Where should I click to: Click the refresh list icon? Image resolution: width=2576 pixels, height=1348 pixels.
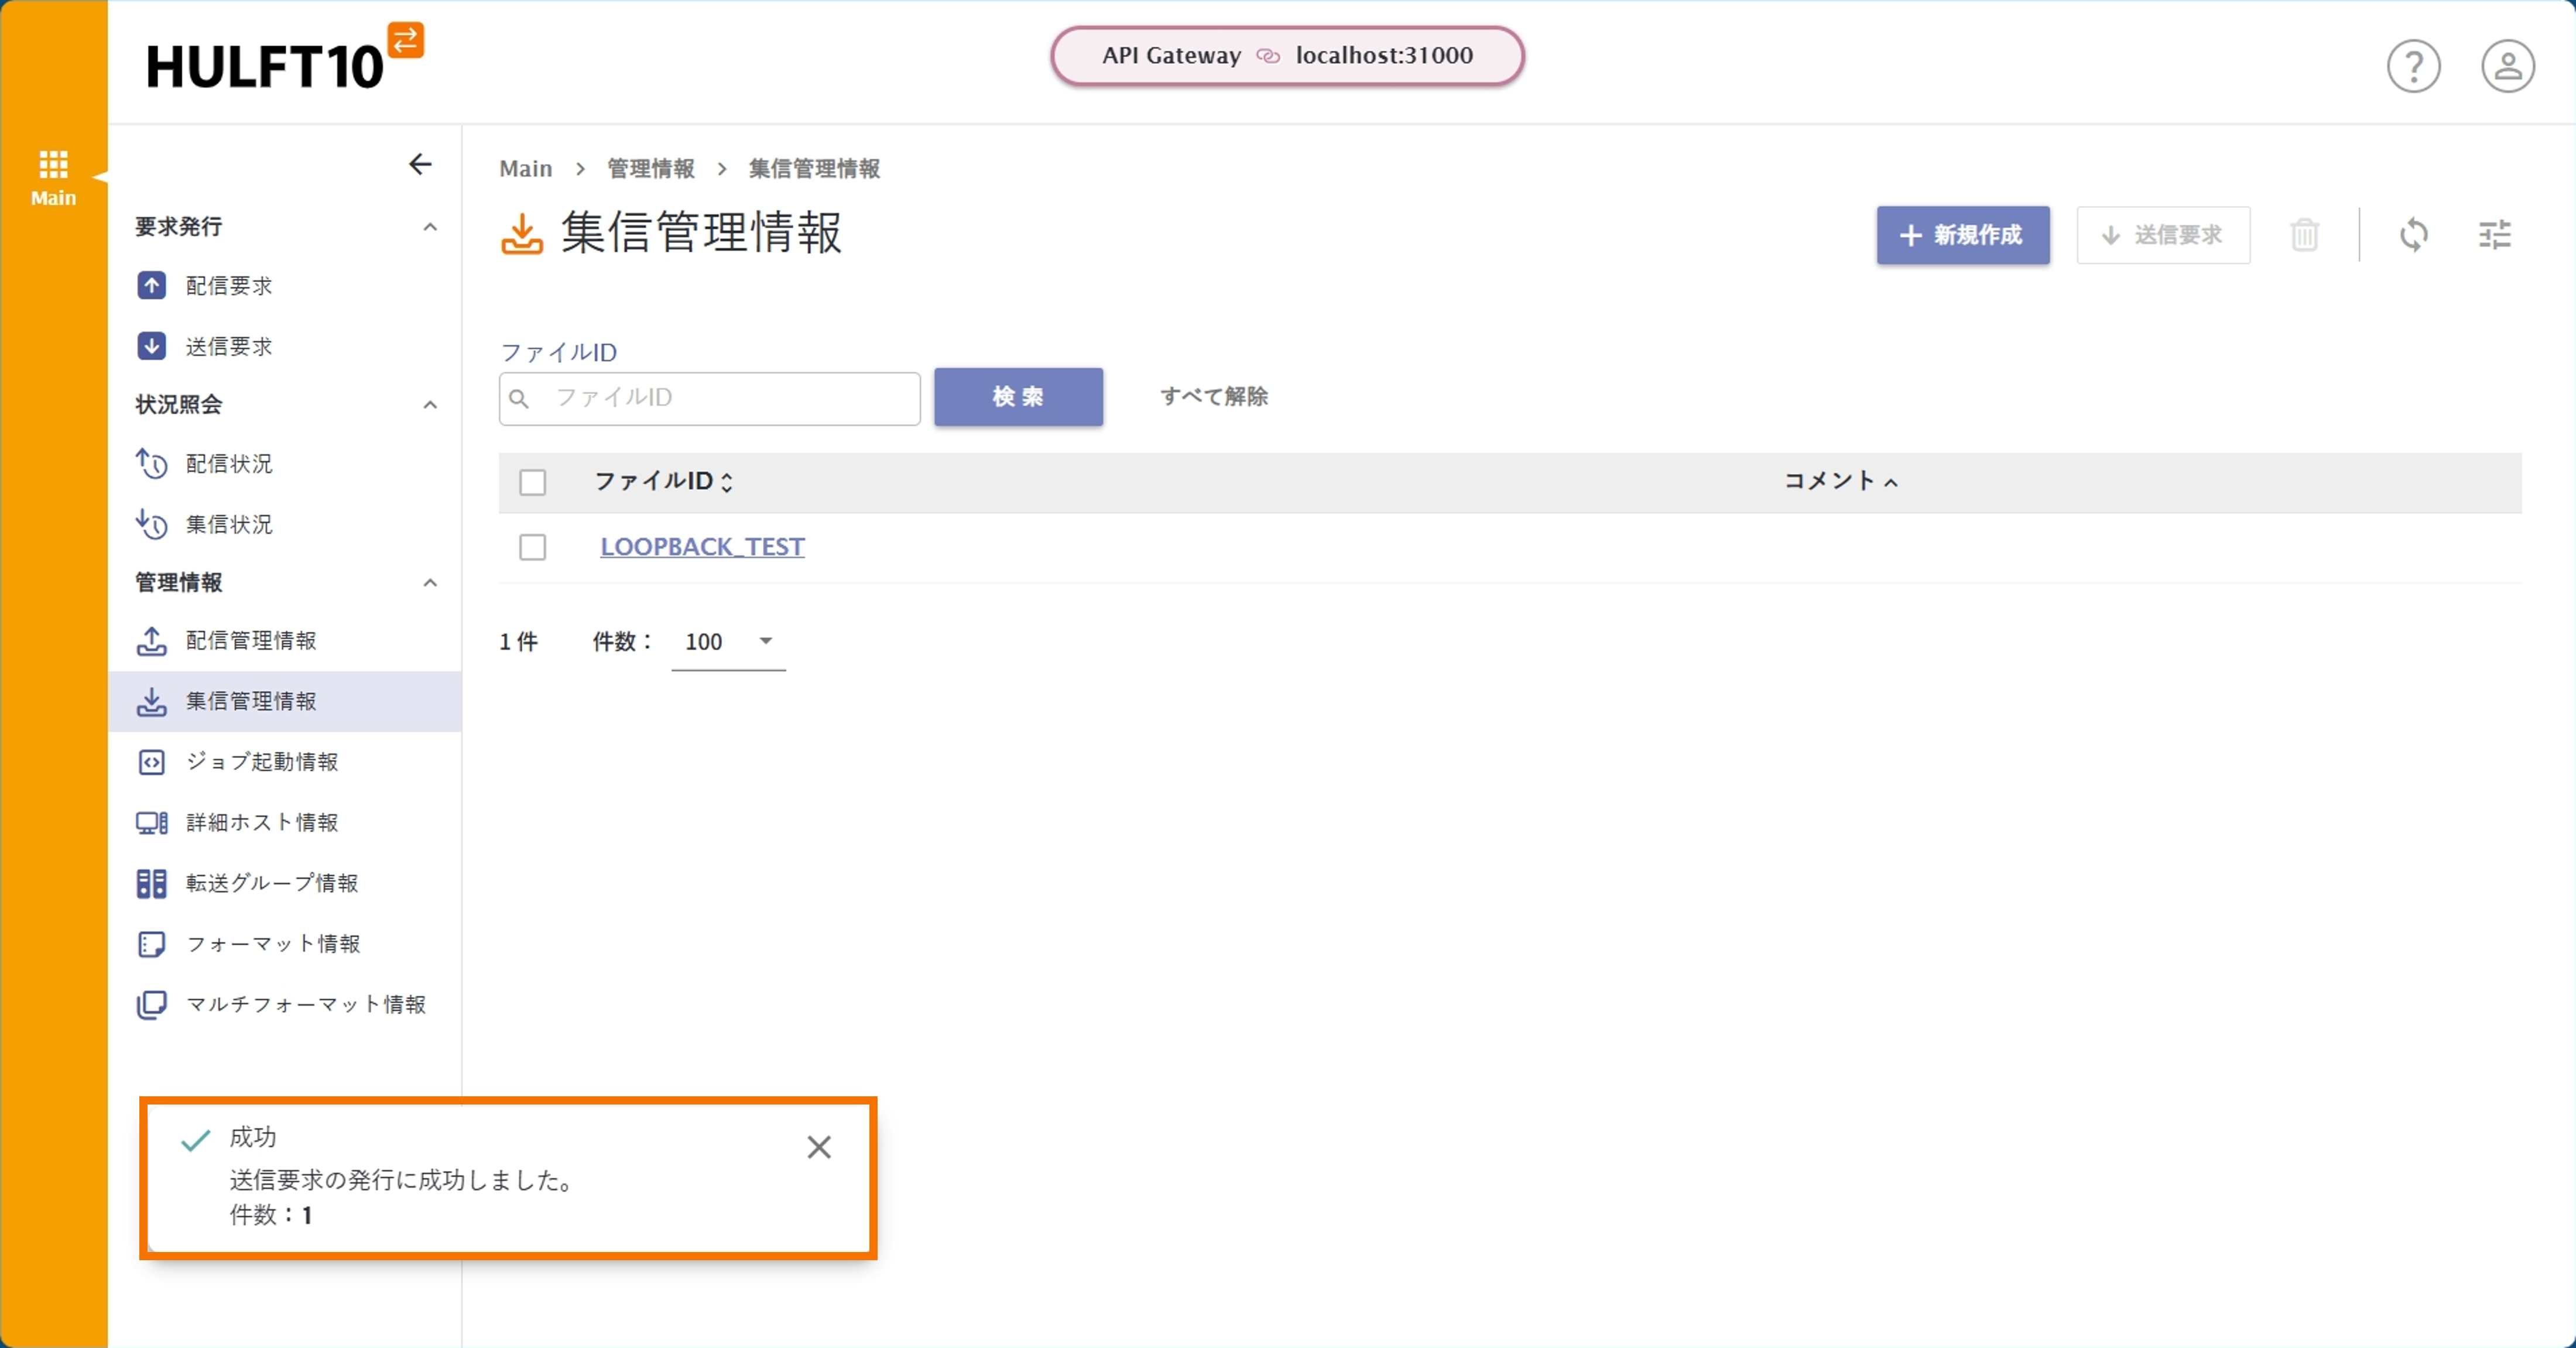[x=2413, y=235]
